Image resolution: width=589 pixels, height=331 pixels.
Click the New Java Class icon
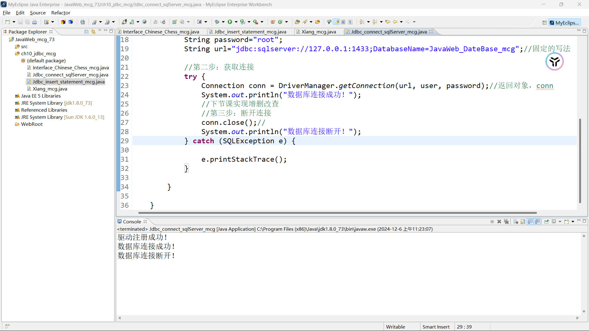pyautogui.click(x=280, y=22)
